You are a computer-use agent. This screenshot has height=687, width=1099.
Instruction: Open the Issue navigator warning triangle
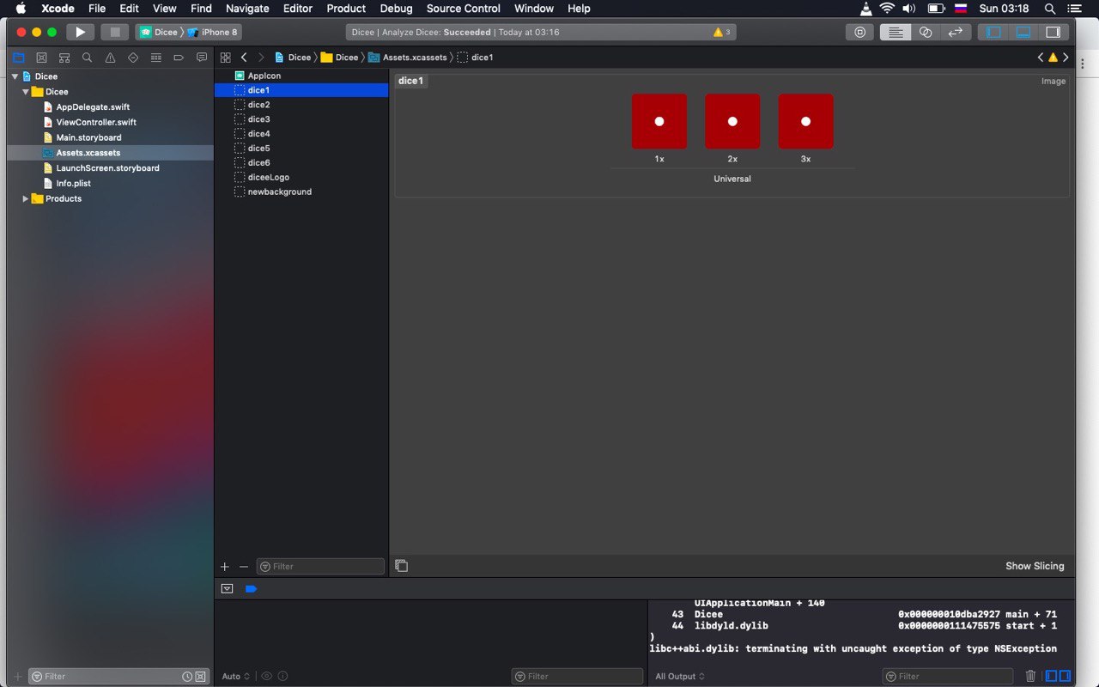click(110, 58)
